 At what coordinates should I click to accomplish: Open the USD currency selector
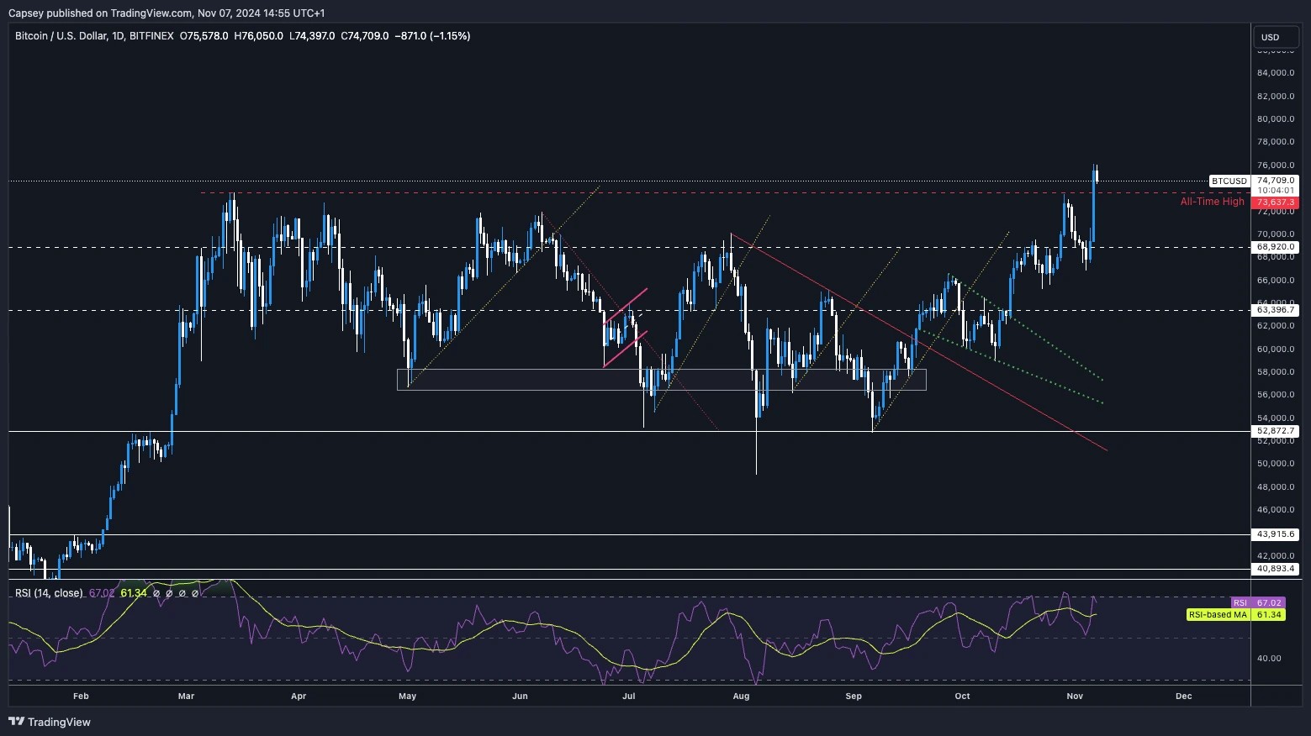1275,37
